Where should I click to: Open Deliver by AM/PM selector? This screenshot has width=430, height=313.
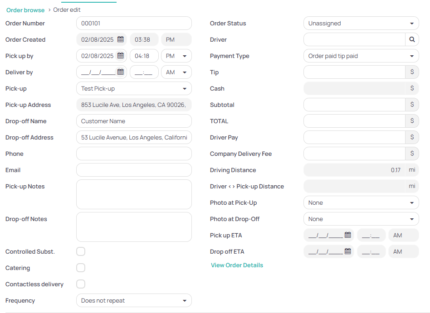tap(176, 72)
